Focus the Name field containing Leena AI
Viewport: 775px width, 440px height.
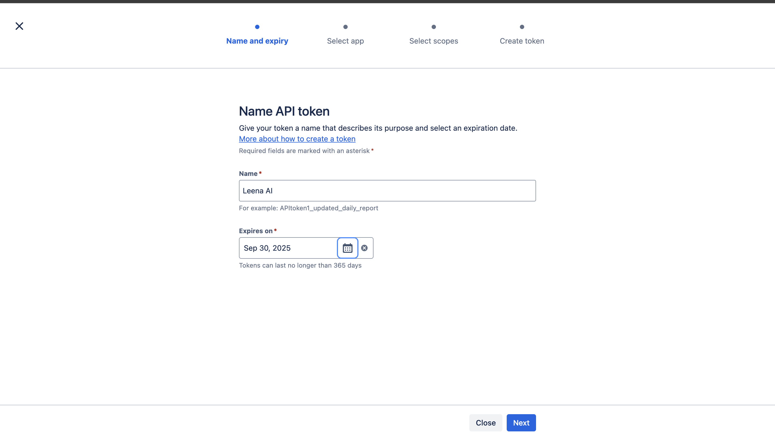tap(387, 191)
